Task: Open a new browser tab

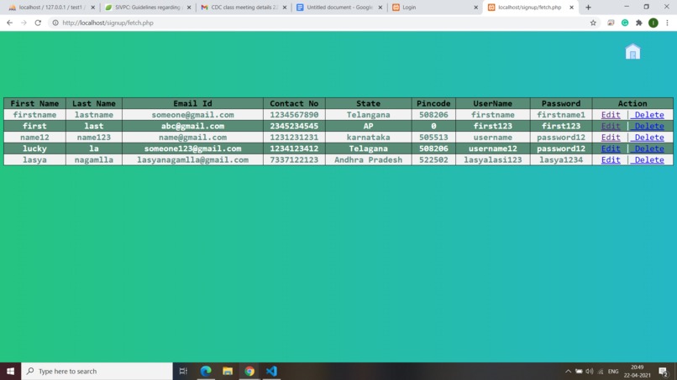Action: click(x=588, y=8)
